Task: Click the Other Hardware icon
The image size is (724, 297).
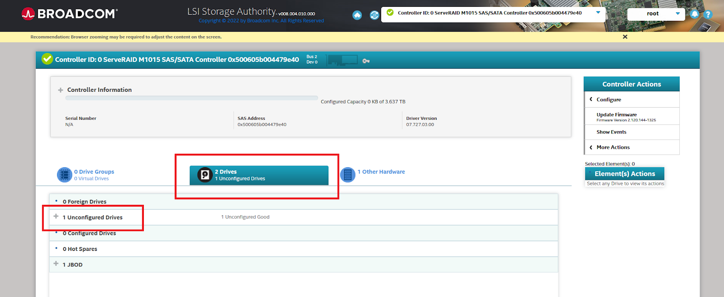Action: [x=348, y=174]
